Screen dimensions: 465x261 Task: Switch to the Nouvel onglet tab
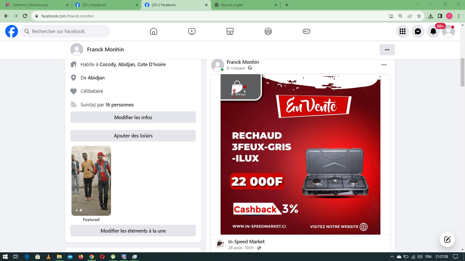(x=244, y=5)
